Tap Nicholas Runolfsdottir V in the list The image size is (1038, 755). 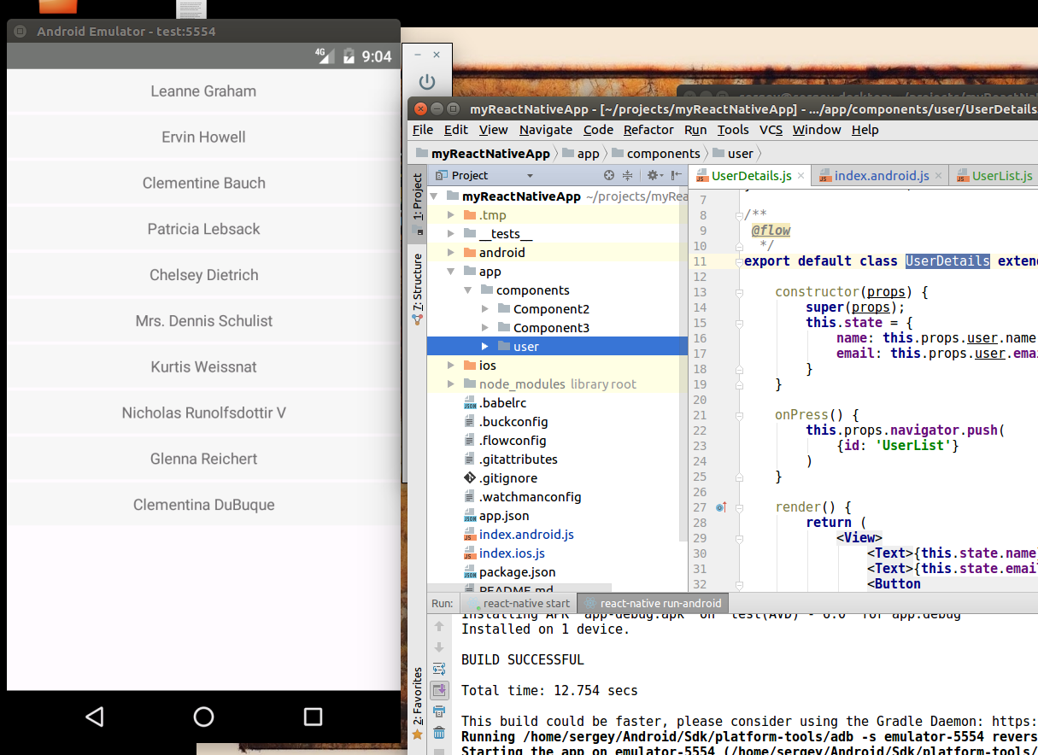(203, 413)
